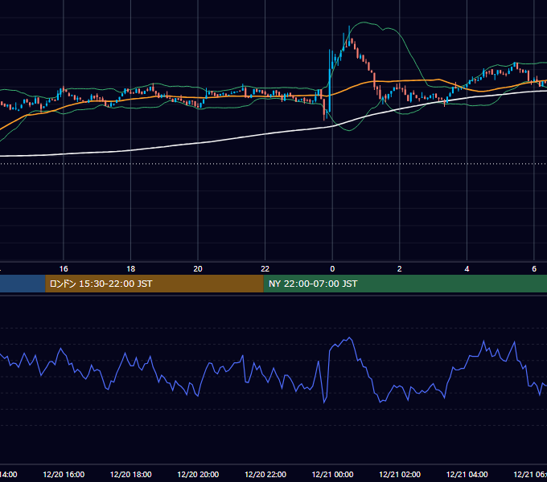Image resolution: width=547 pixels, height=482 pixels.
Task: Click the oscillator peak just after 12/21 00:00
Action: pyautogui.click(x=349, y=338)
